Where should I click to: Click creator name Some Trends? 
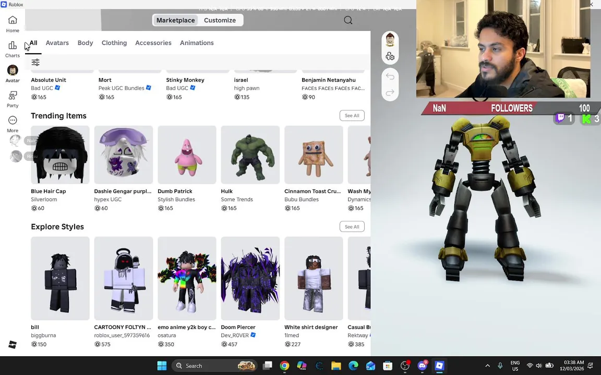pyautogui.click(x=237, y=199)
